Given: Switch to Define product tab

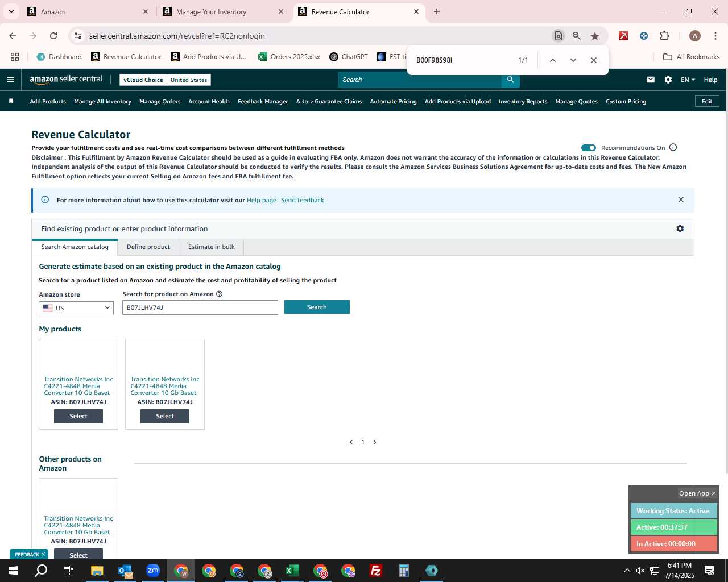Looking at the screenshot, I should pyautogui.click(x=148, y=247).
